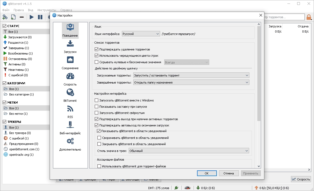Open the Загрузки settings section
314x191 pixels.
(70, 47)
